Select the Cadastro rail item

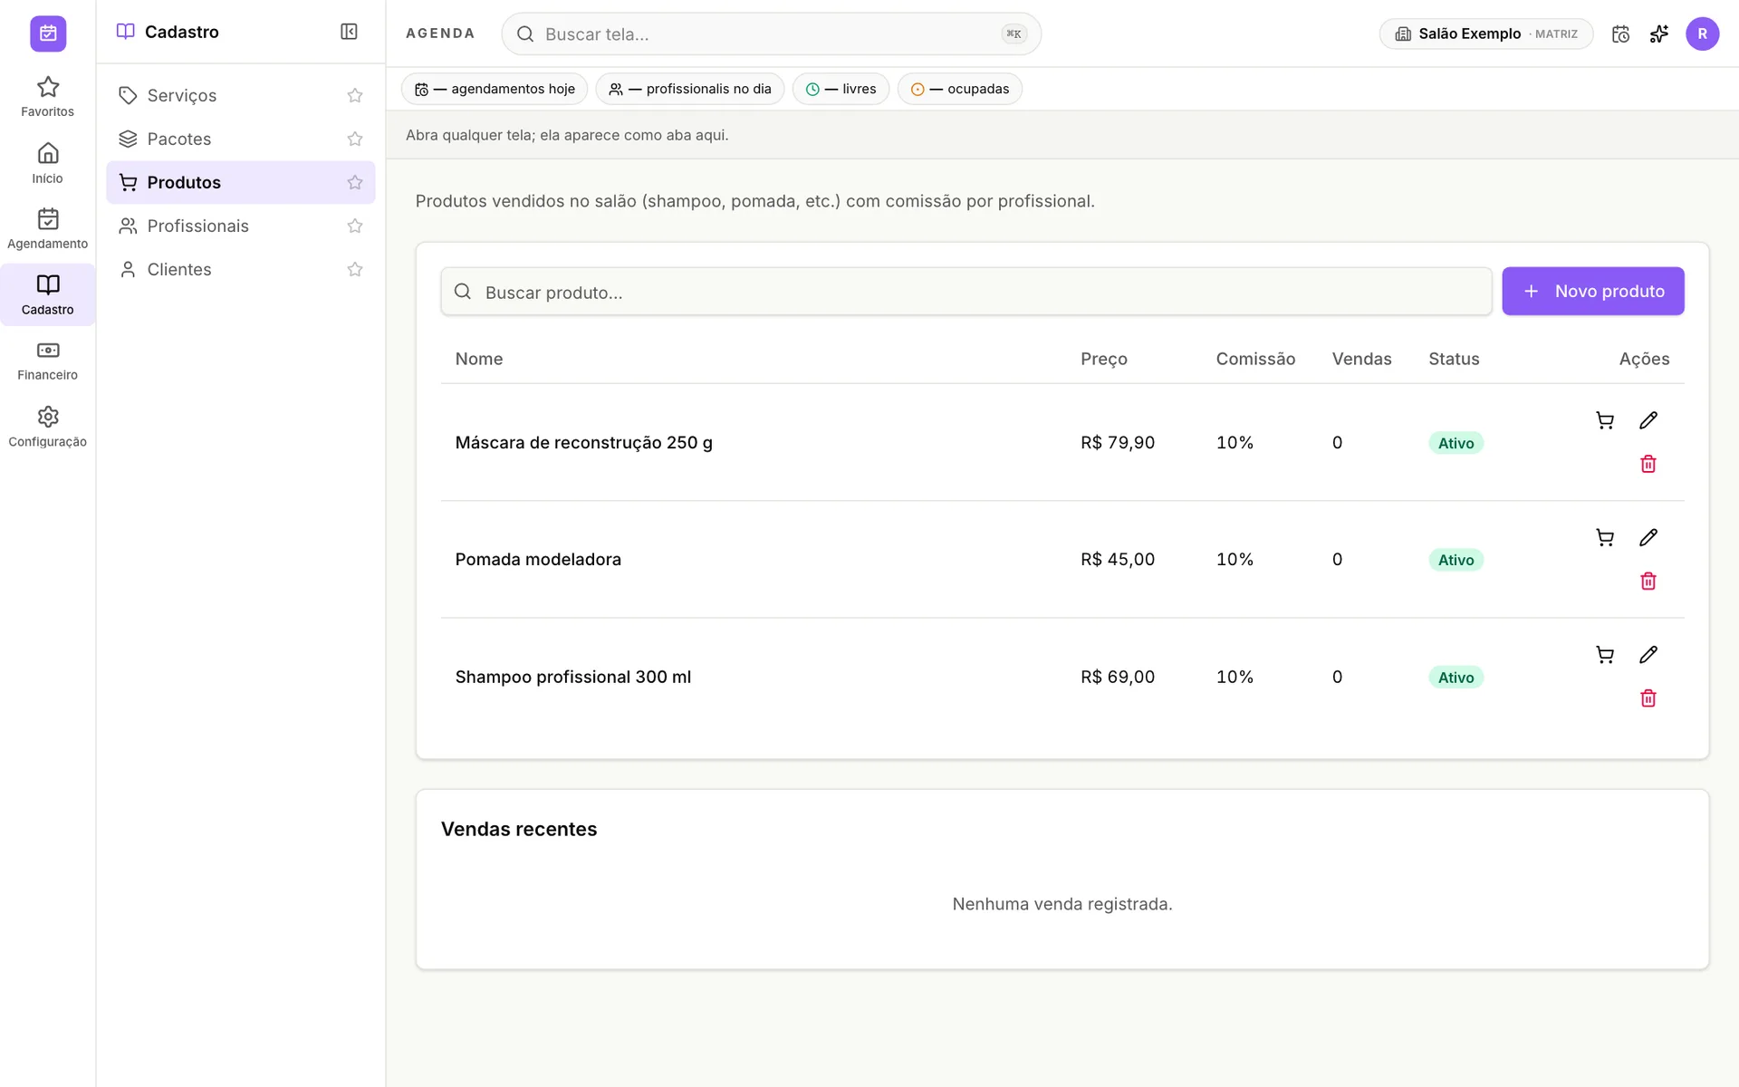47,294
